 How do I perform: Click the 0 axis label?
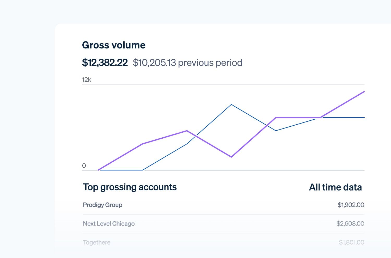coord(84,166)
